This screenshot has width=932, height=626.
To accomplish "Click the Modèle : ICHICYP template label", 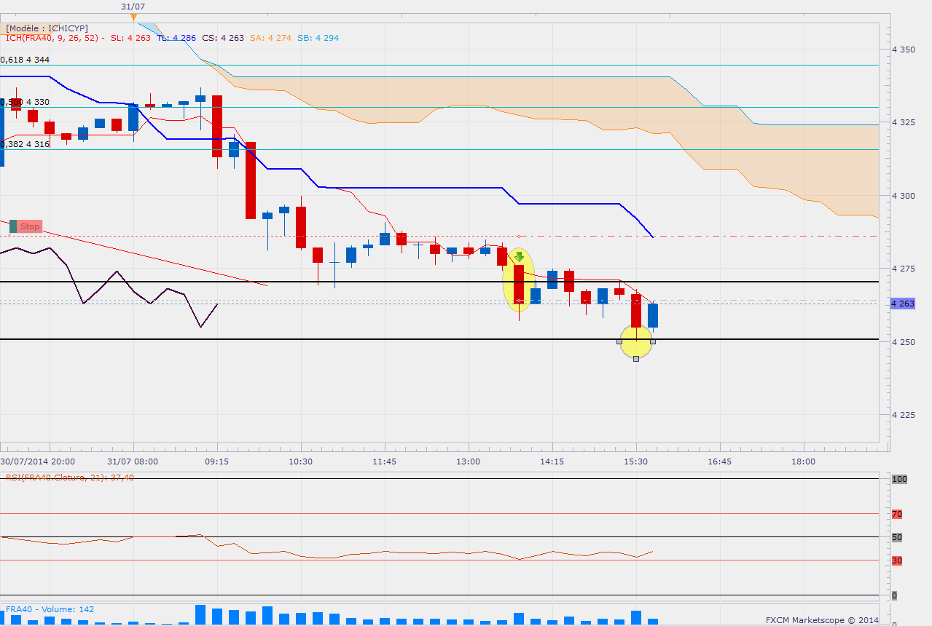I will coord(47,28).
